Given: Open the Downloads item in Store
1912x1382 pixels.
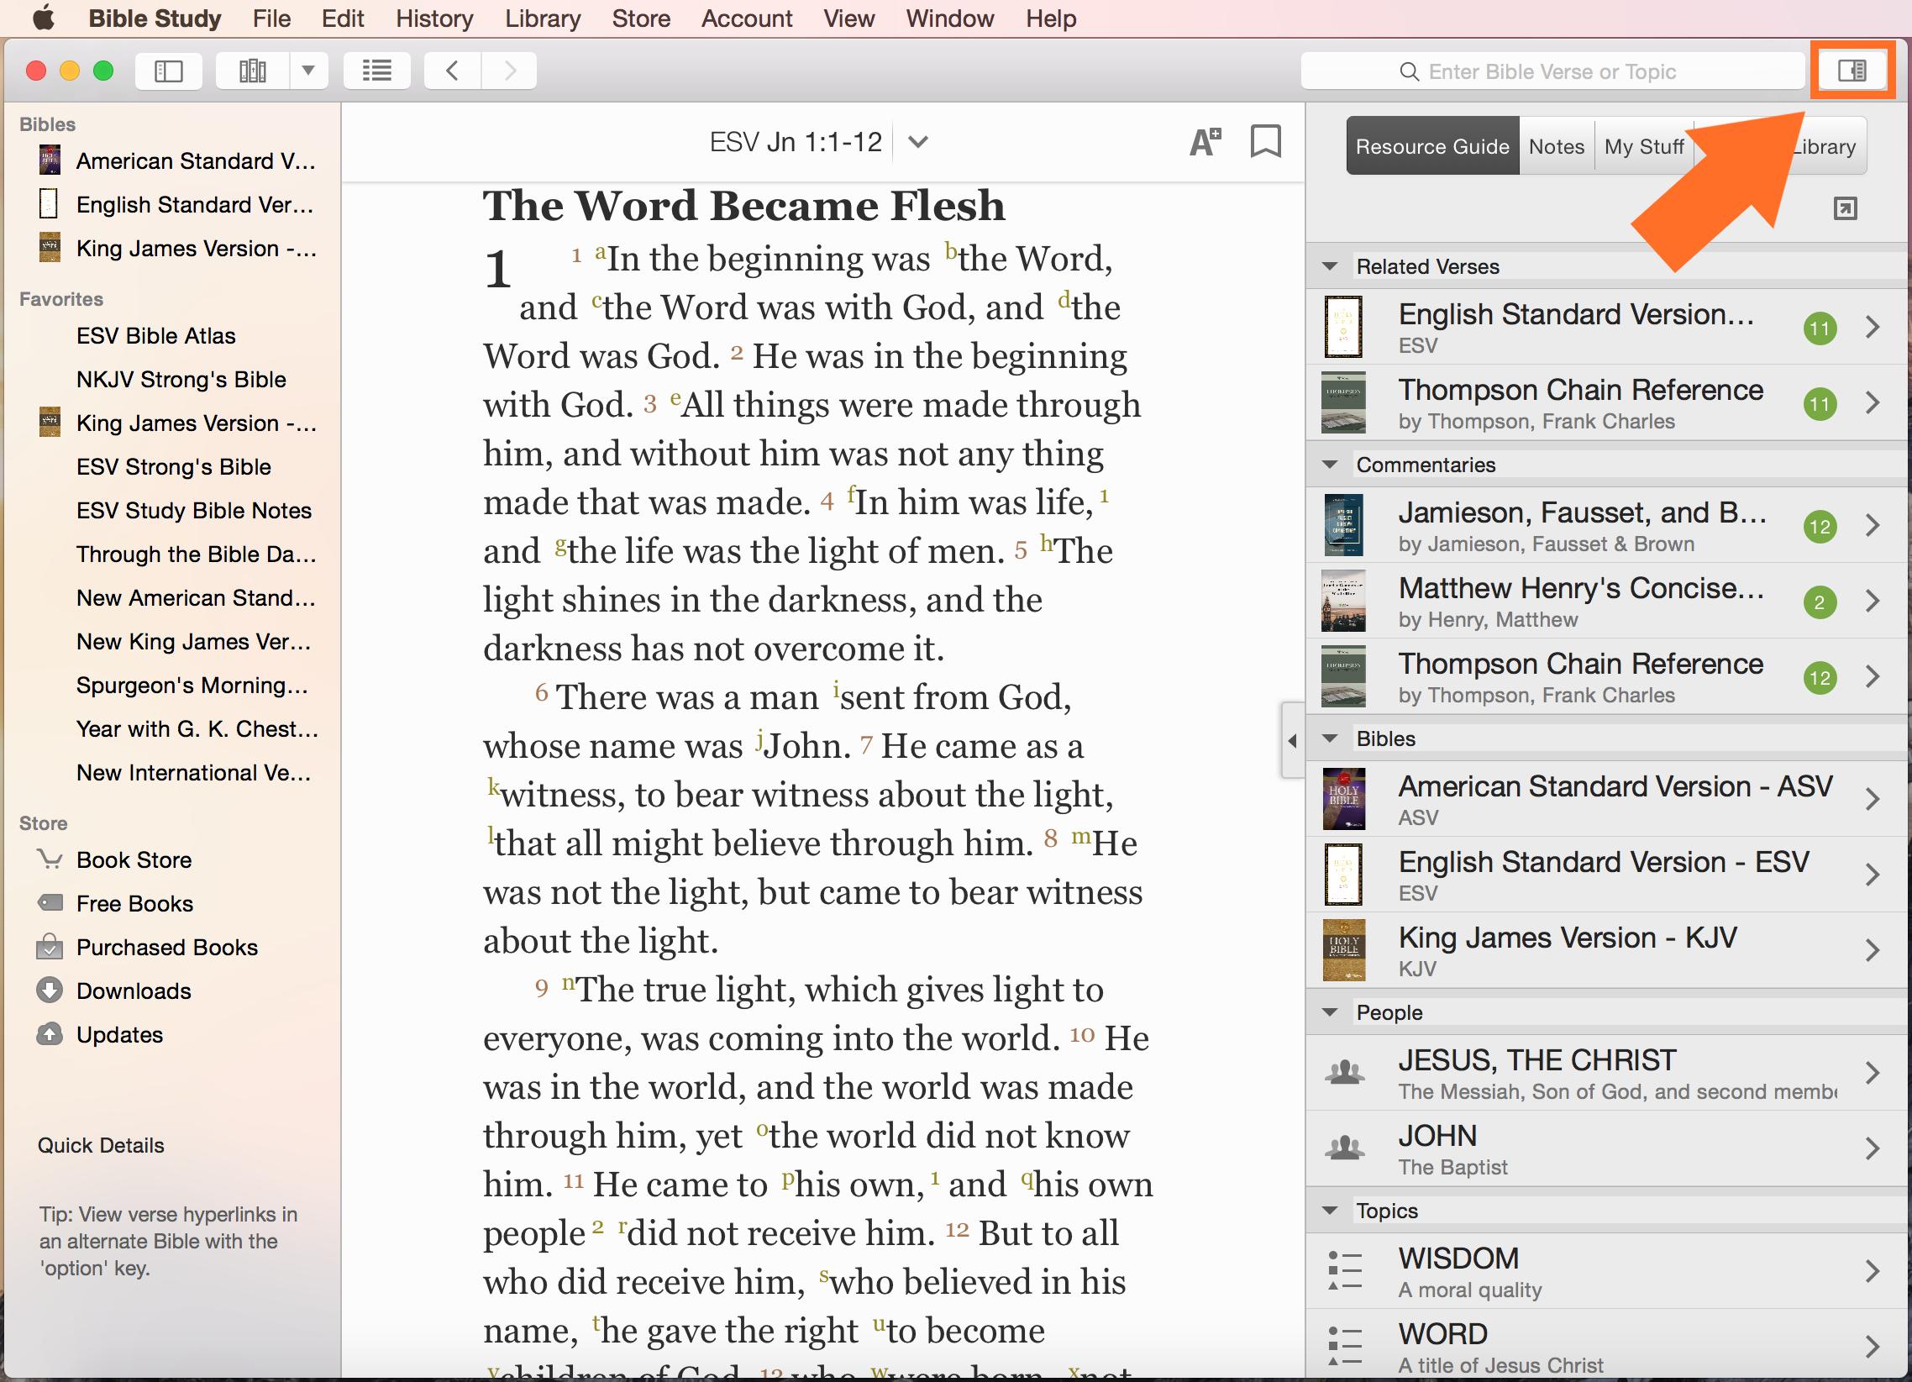Looking at the screenshot, I should 134,991.
